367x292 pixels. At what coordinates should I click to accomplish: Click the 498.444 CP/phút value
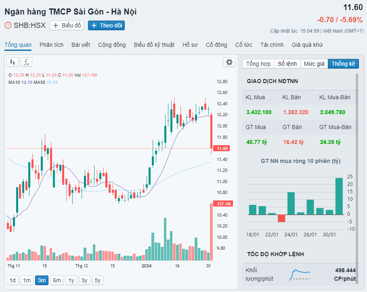coord(345,275)
